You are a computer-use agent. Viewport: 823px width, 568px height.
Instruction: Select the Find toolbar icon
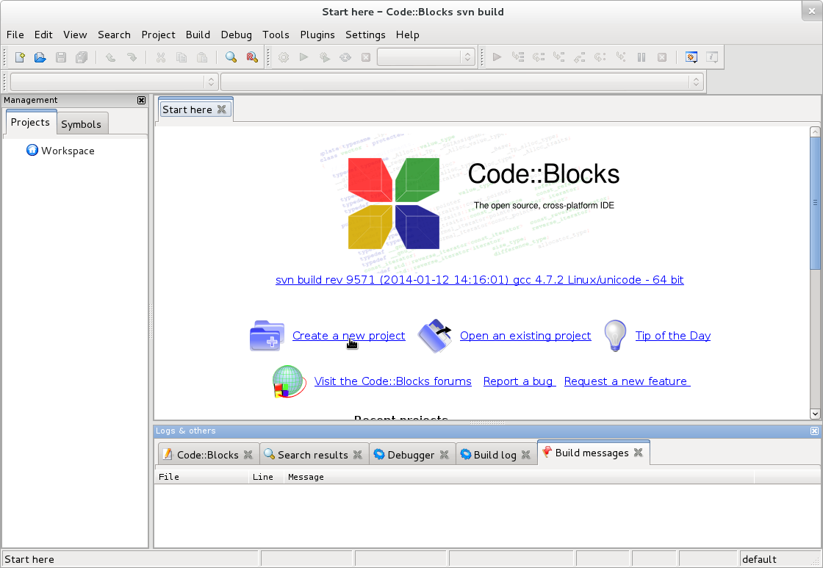coord(231,57)
